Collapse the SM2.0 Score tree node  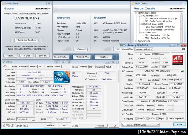click(139, 16)
